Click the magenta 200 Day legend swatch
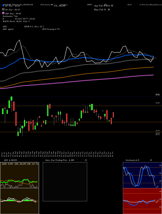The width and height of the screenshot is (162, 214). click(3, 13)
